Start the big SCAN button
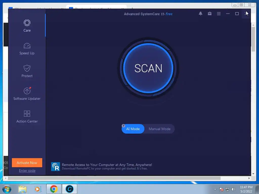The height and width of the screenshot is (194, 259). [x=148, y=68]
